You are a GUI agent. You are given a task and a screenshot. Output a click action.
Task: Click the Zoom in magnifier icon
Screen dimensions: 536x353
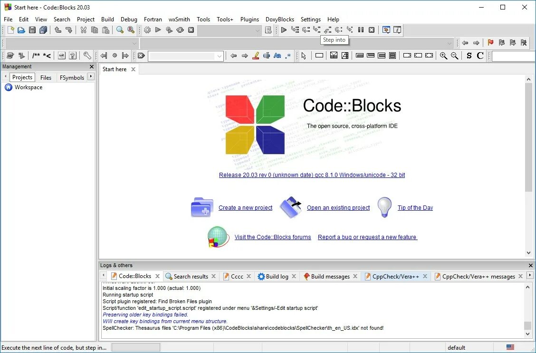[x=443, y=56]
